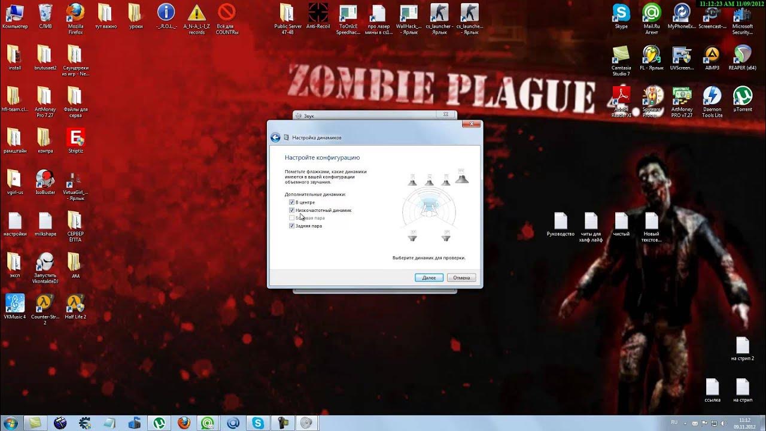
Task: Open the 'на стрип 2' file
Action: pyautogui.click(x=743, y=348)
